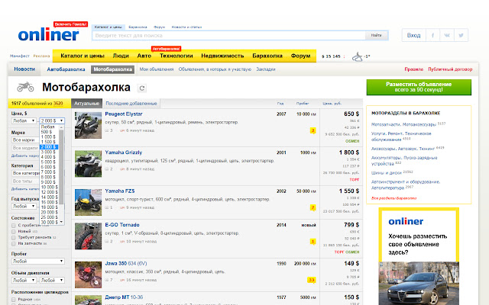Open the 'Авто' menu item
This screenshot has width=489, height=305.
click(x=144, y=56)
